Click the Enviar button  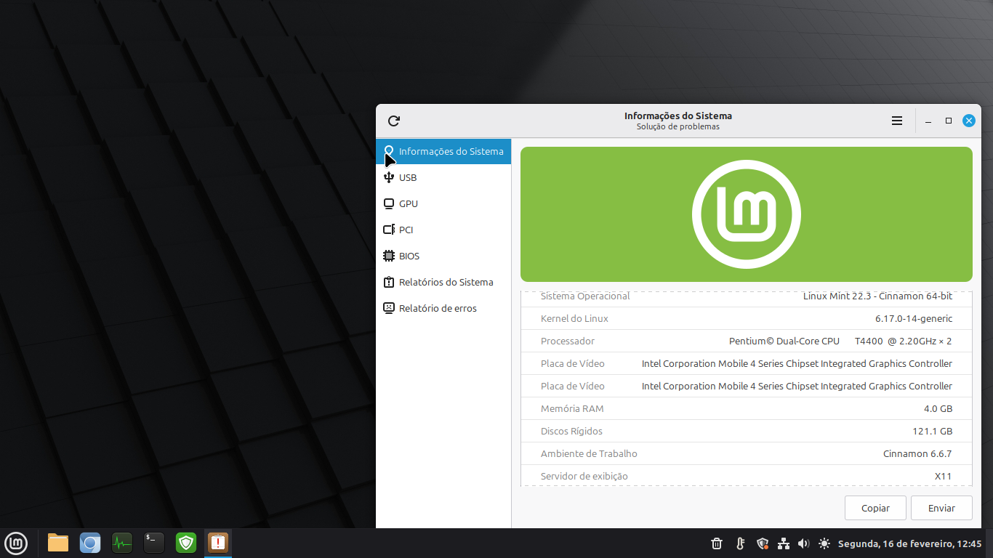(941, 508)
